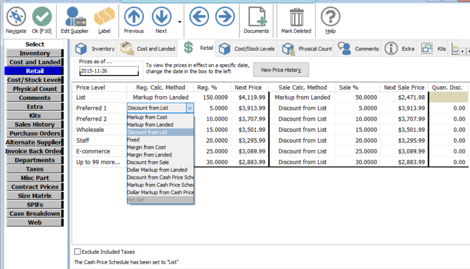This screenshot has height=269, width=470.
Task: Go to Next record with down arrow
Action: coord(161,17)
